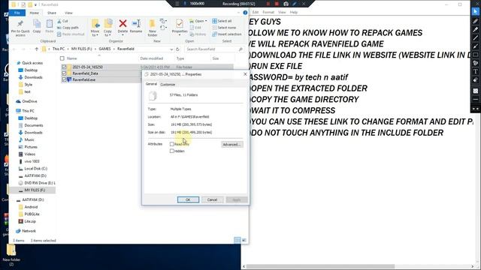
Task: Toggle checkbox for folder 2021-05-24_165250
Action: [x=64, y=67]
